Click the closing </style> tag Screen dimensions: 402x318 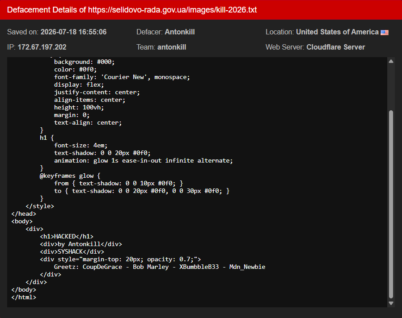[x=40, y=206]
